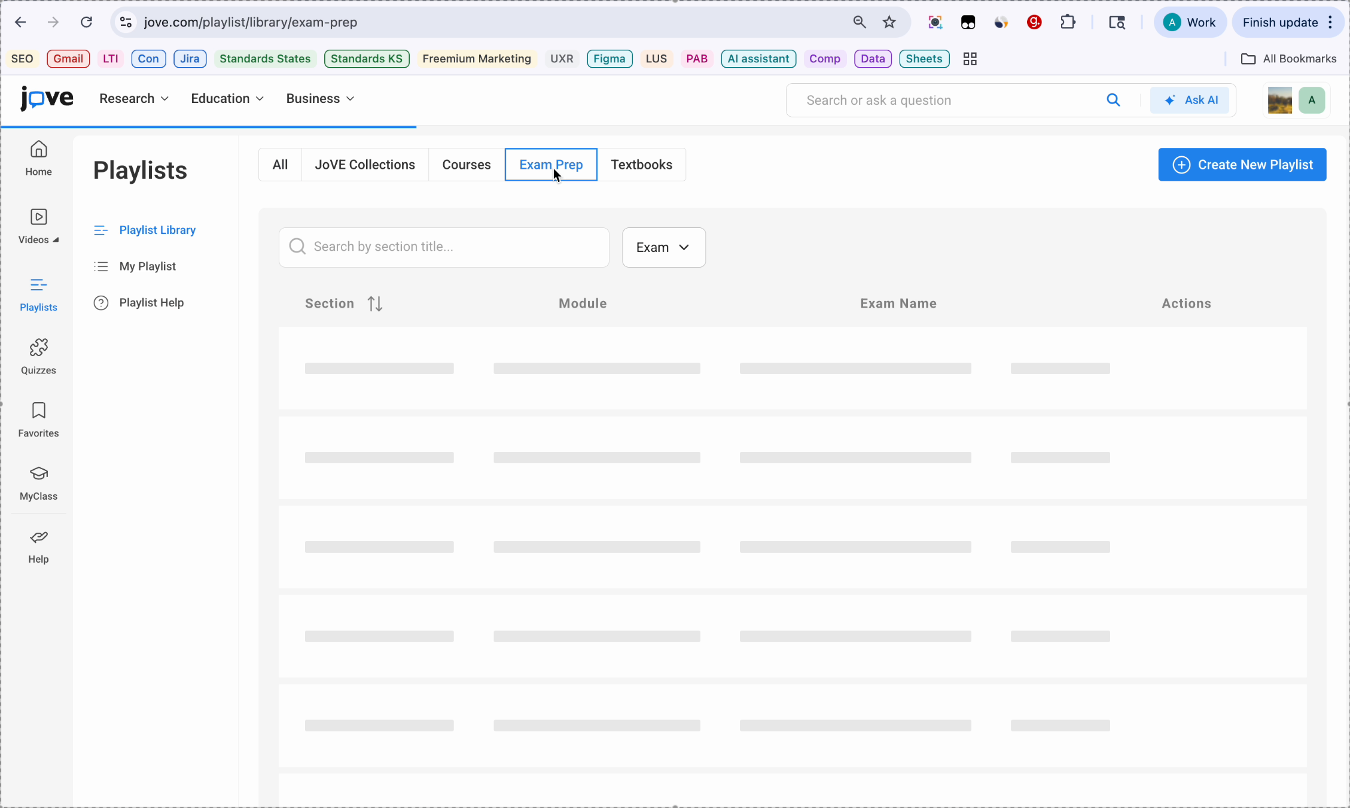Open Quizzes in the left sidebar
The height and width of the screenshot is (808, 1350).
tap(38, 357)
